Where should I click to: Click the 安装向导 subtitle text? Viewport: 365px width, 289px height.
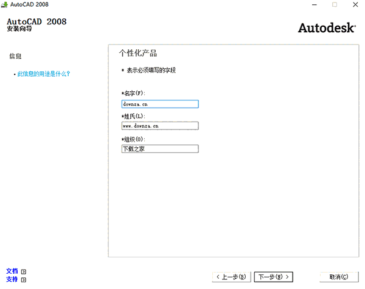click(19, 29)
